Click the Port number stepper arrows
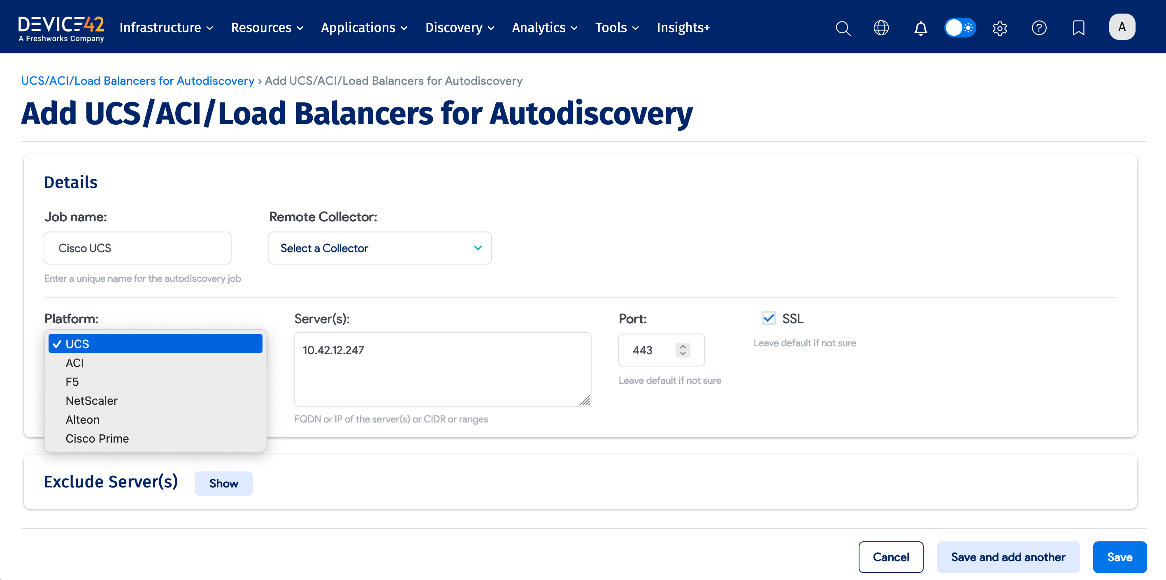This screenshot has width=1166, height=580. tap(683, 350)
